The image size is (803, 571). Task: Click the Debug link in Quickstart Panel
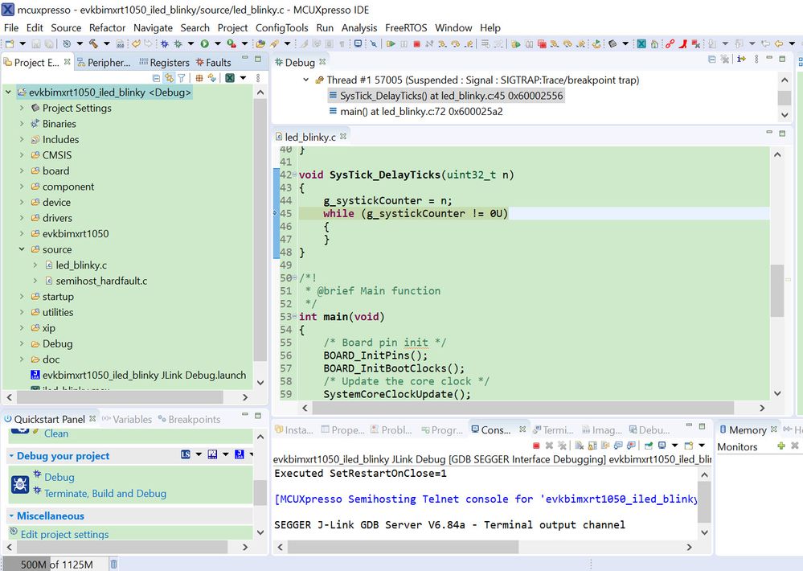coord(59,477)
